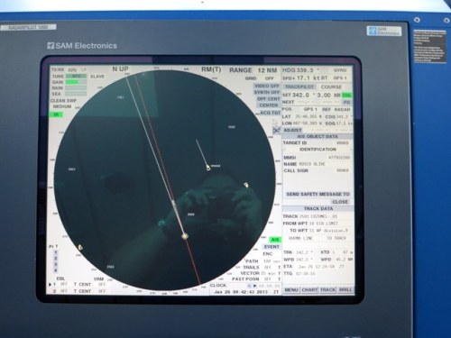451x338 pixels.
Task: Toggle the green IR indicator
Action: pyautogui.click(x=56, y=114)
